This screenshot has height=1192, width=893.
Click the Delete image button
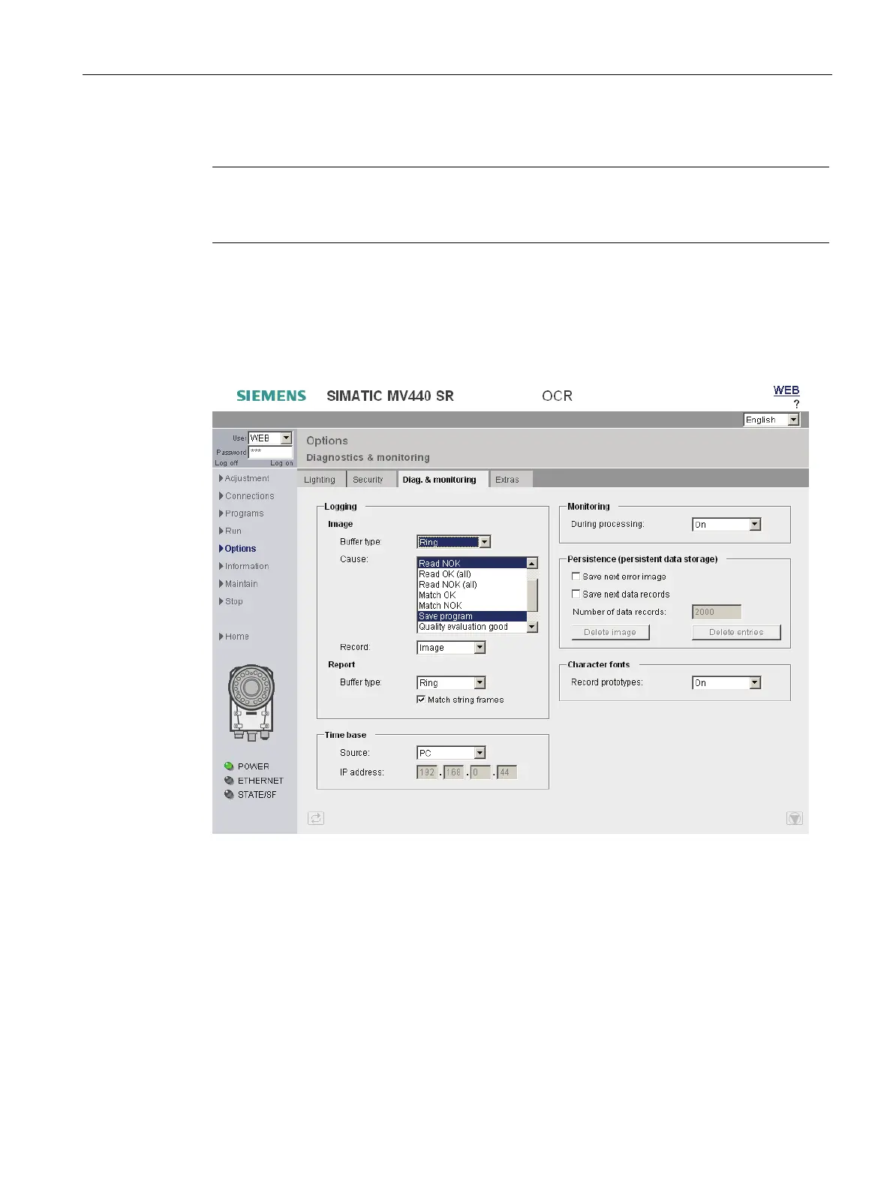click(609, 633)
